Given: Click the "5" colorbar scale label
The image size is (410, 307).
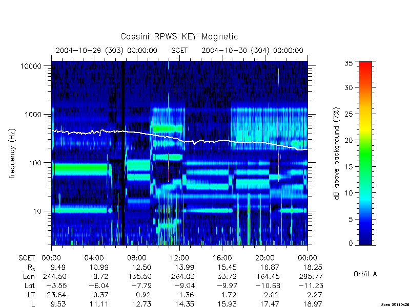Looking at the screenshot, I should coord(351,220).
